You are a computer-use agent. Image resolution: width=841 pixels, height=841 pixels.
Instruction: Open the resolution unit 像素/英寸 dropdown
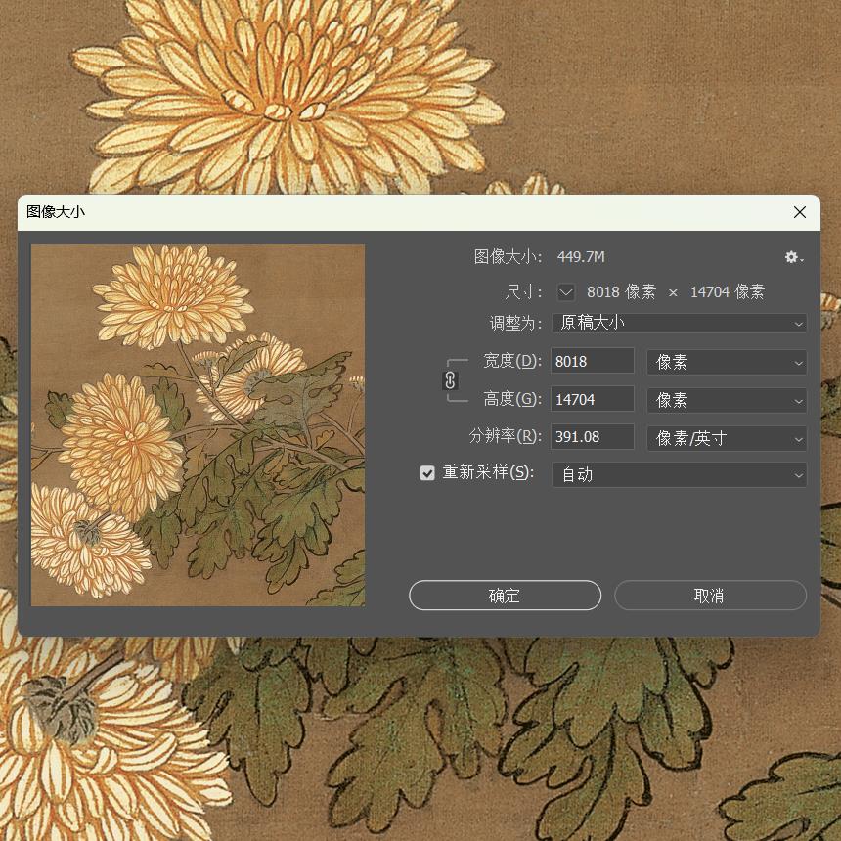727,438
